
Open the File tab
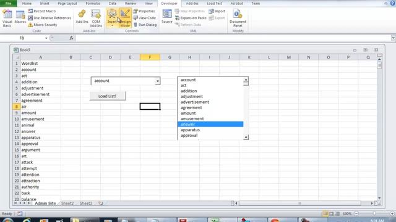(8, 3)
